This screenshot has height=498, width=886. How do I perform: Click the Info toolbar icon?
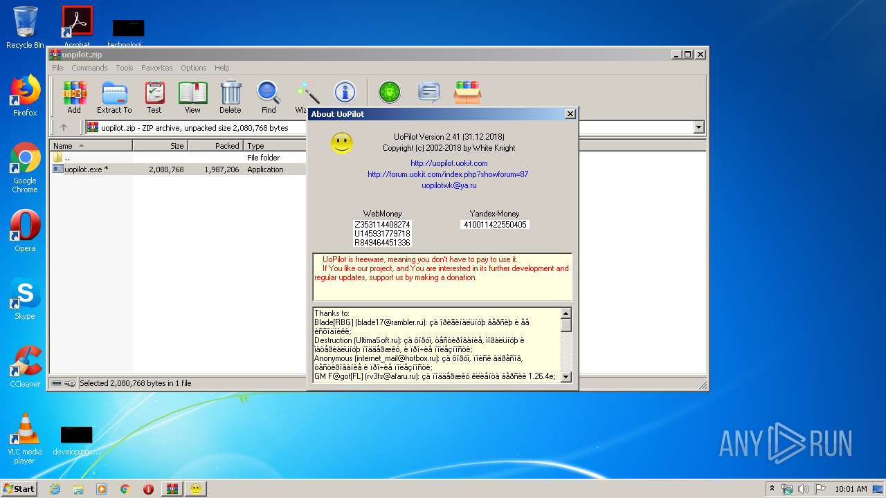345,92
